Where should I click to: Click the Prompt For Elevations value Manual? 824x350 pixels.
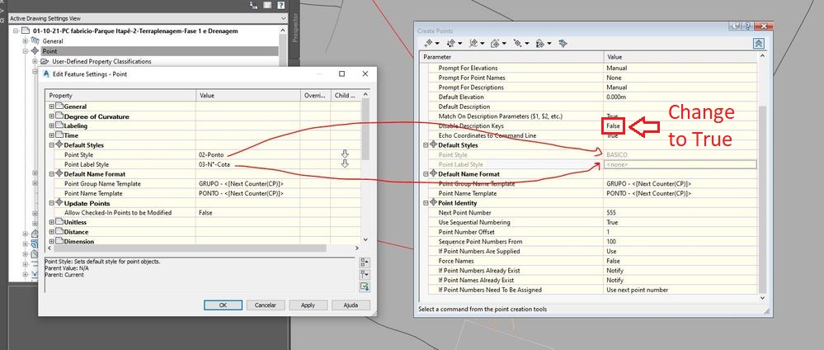pos(616,68)
